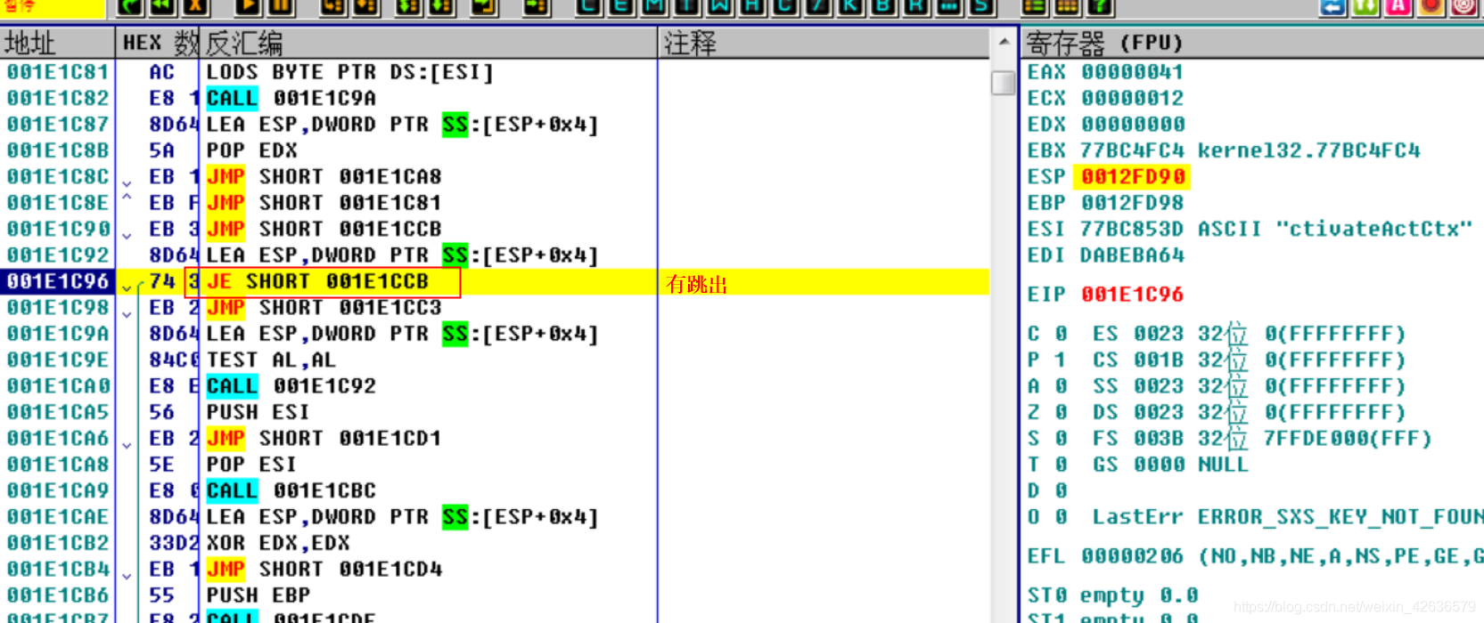The image size is (1484, 623).
Task: Select the CALL 001E1C92 instruction
Action: pyautogui.click(x=291, y=386)
